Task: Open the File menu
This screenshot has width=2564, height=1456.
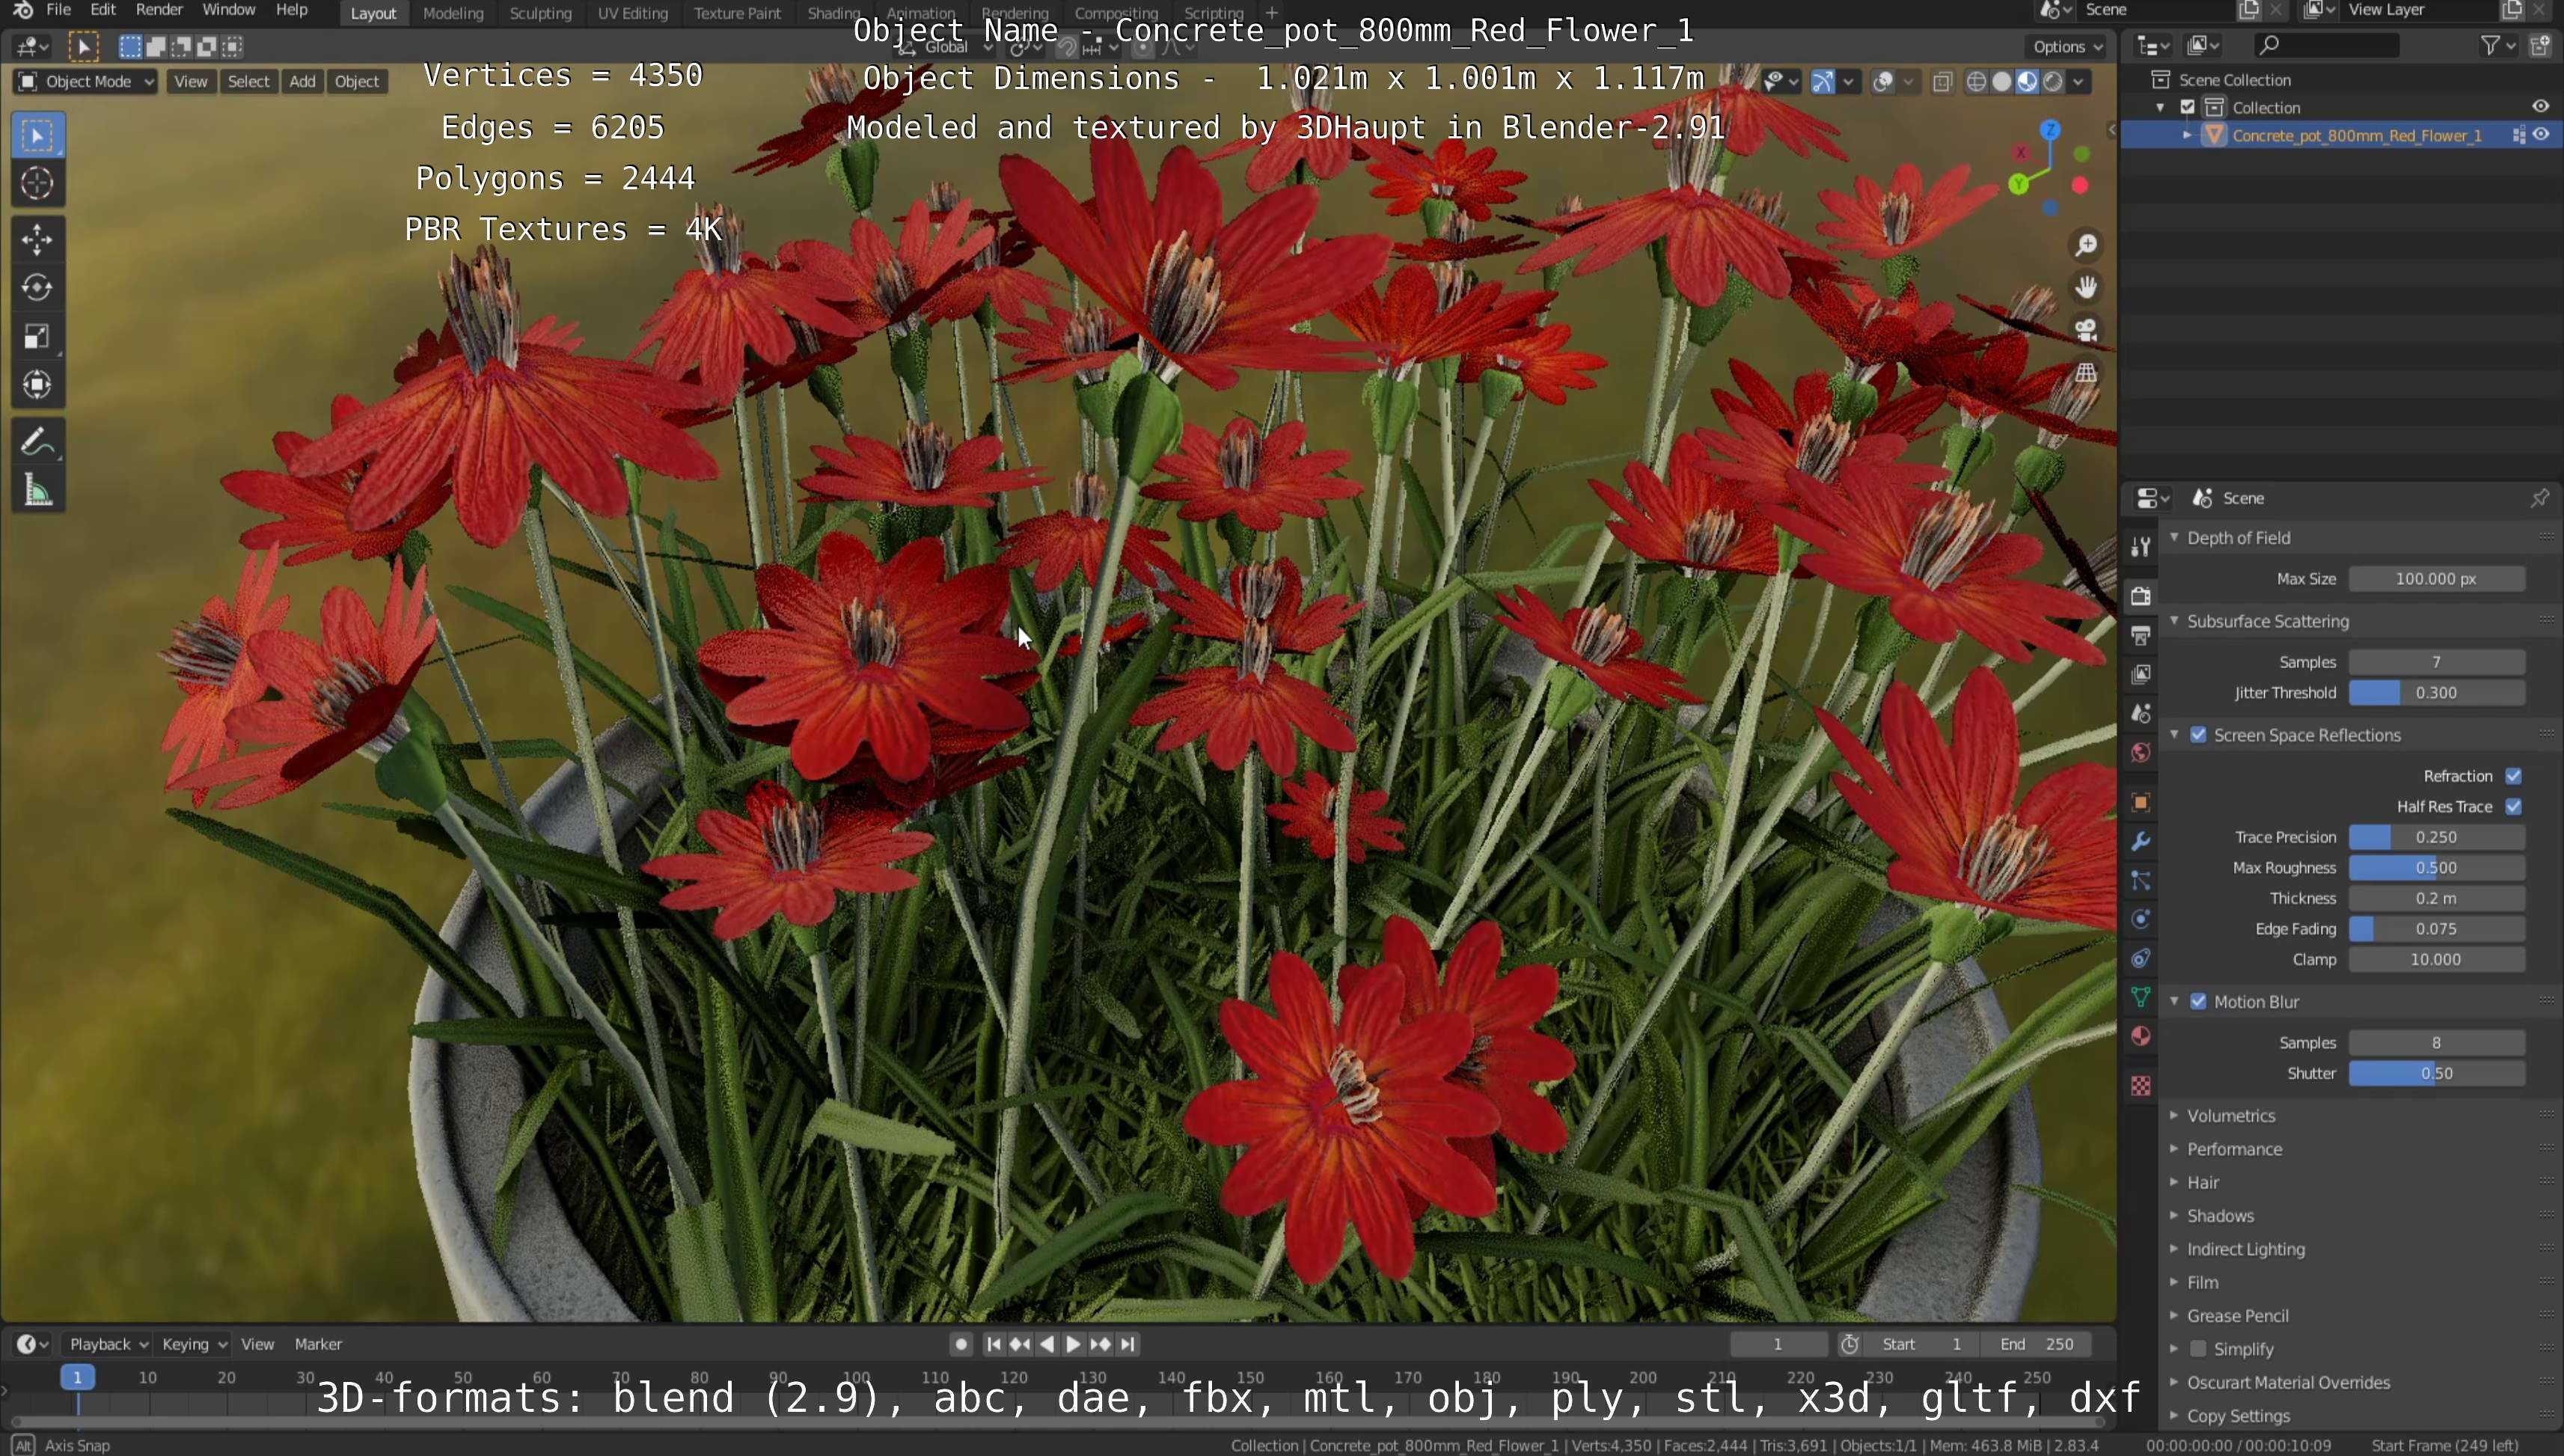Action: 58,10
